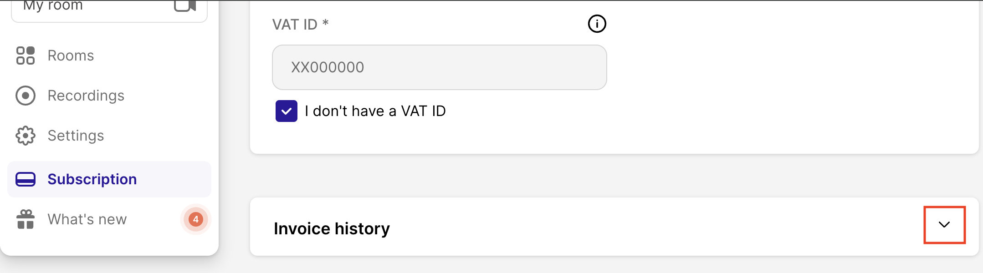The height and width of the screenshot is (273, 983).
Task: Click the My room button text
Action: (53, 5)
